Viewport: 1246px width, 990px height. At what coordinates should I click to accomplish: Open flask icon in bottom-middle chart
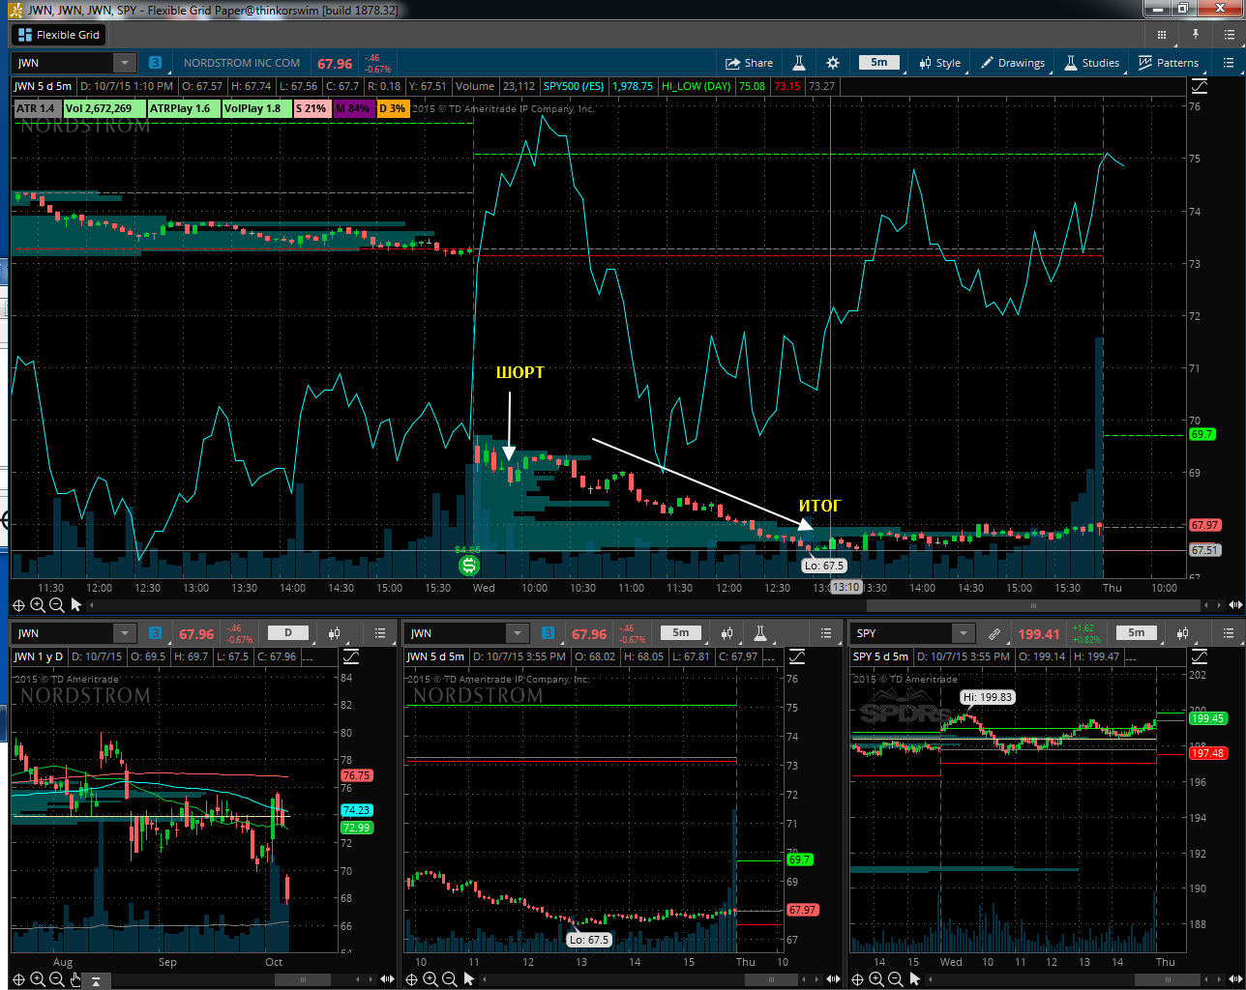760,633
